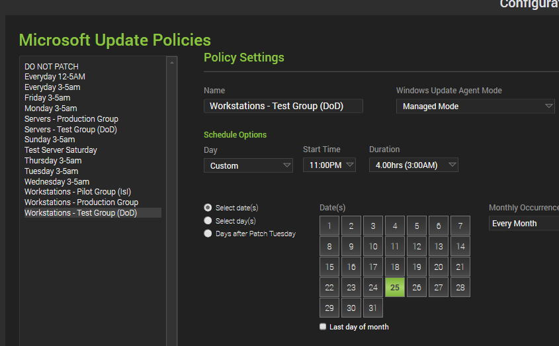The width and height of the screenshot is (559, 346).
Task: Click date 31 in the date grid
Action: pyautogui.click(x=373, y=308)
